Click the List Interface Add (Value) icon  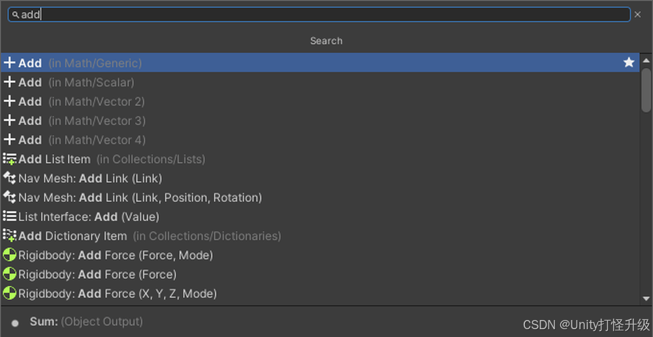pos(10,217)
